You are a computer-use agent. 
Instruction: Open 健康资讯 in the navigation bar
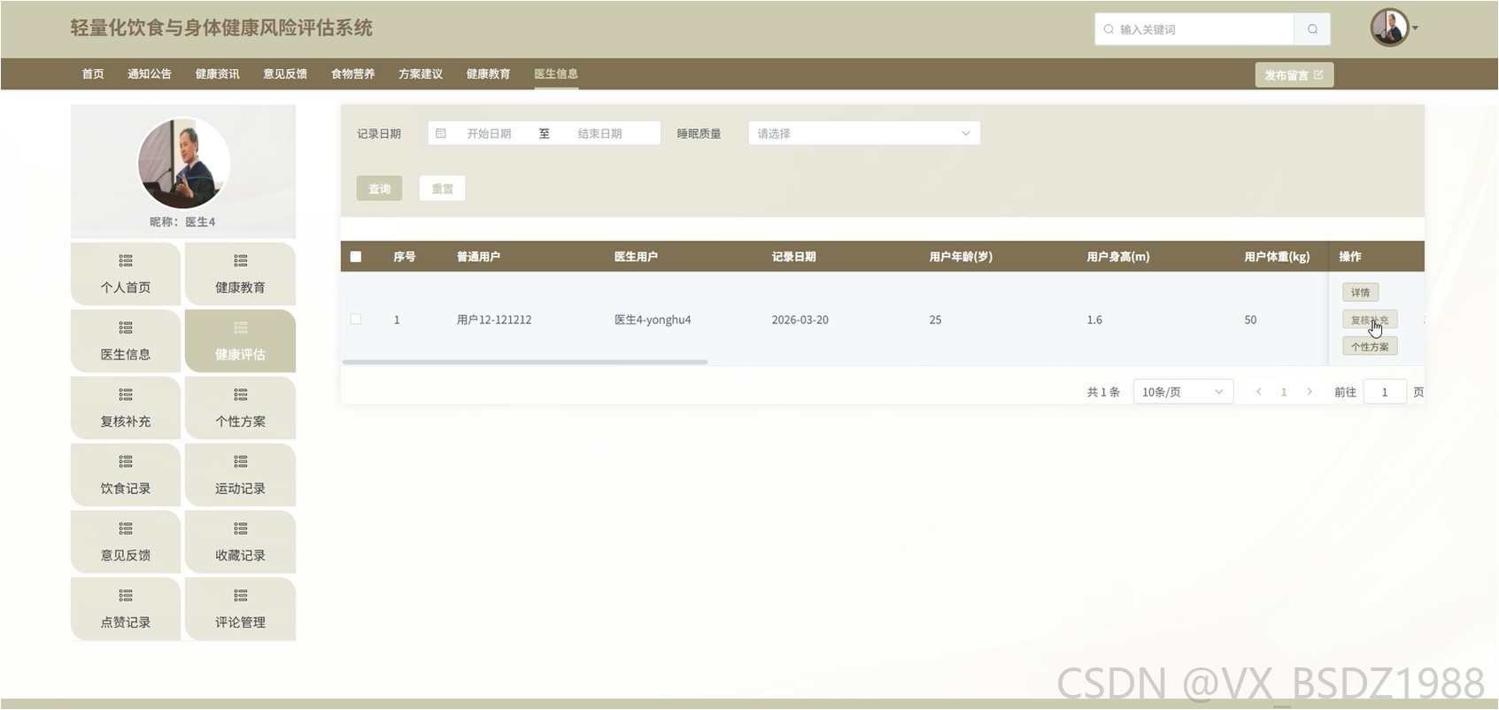pos(218,74)
